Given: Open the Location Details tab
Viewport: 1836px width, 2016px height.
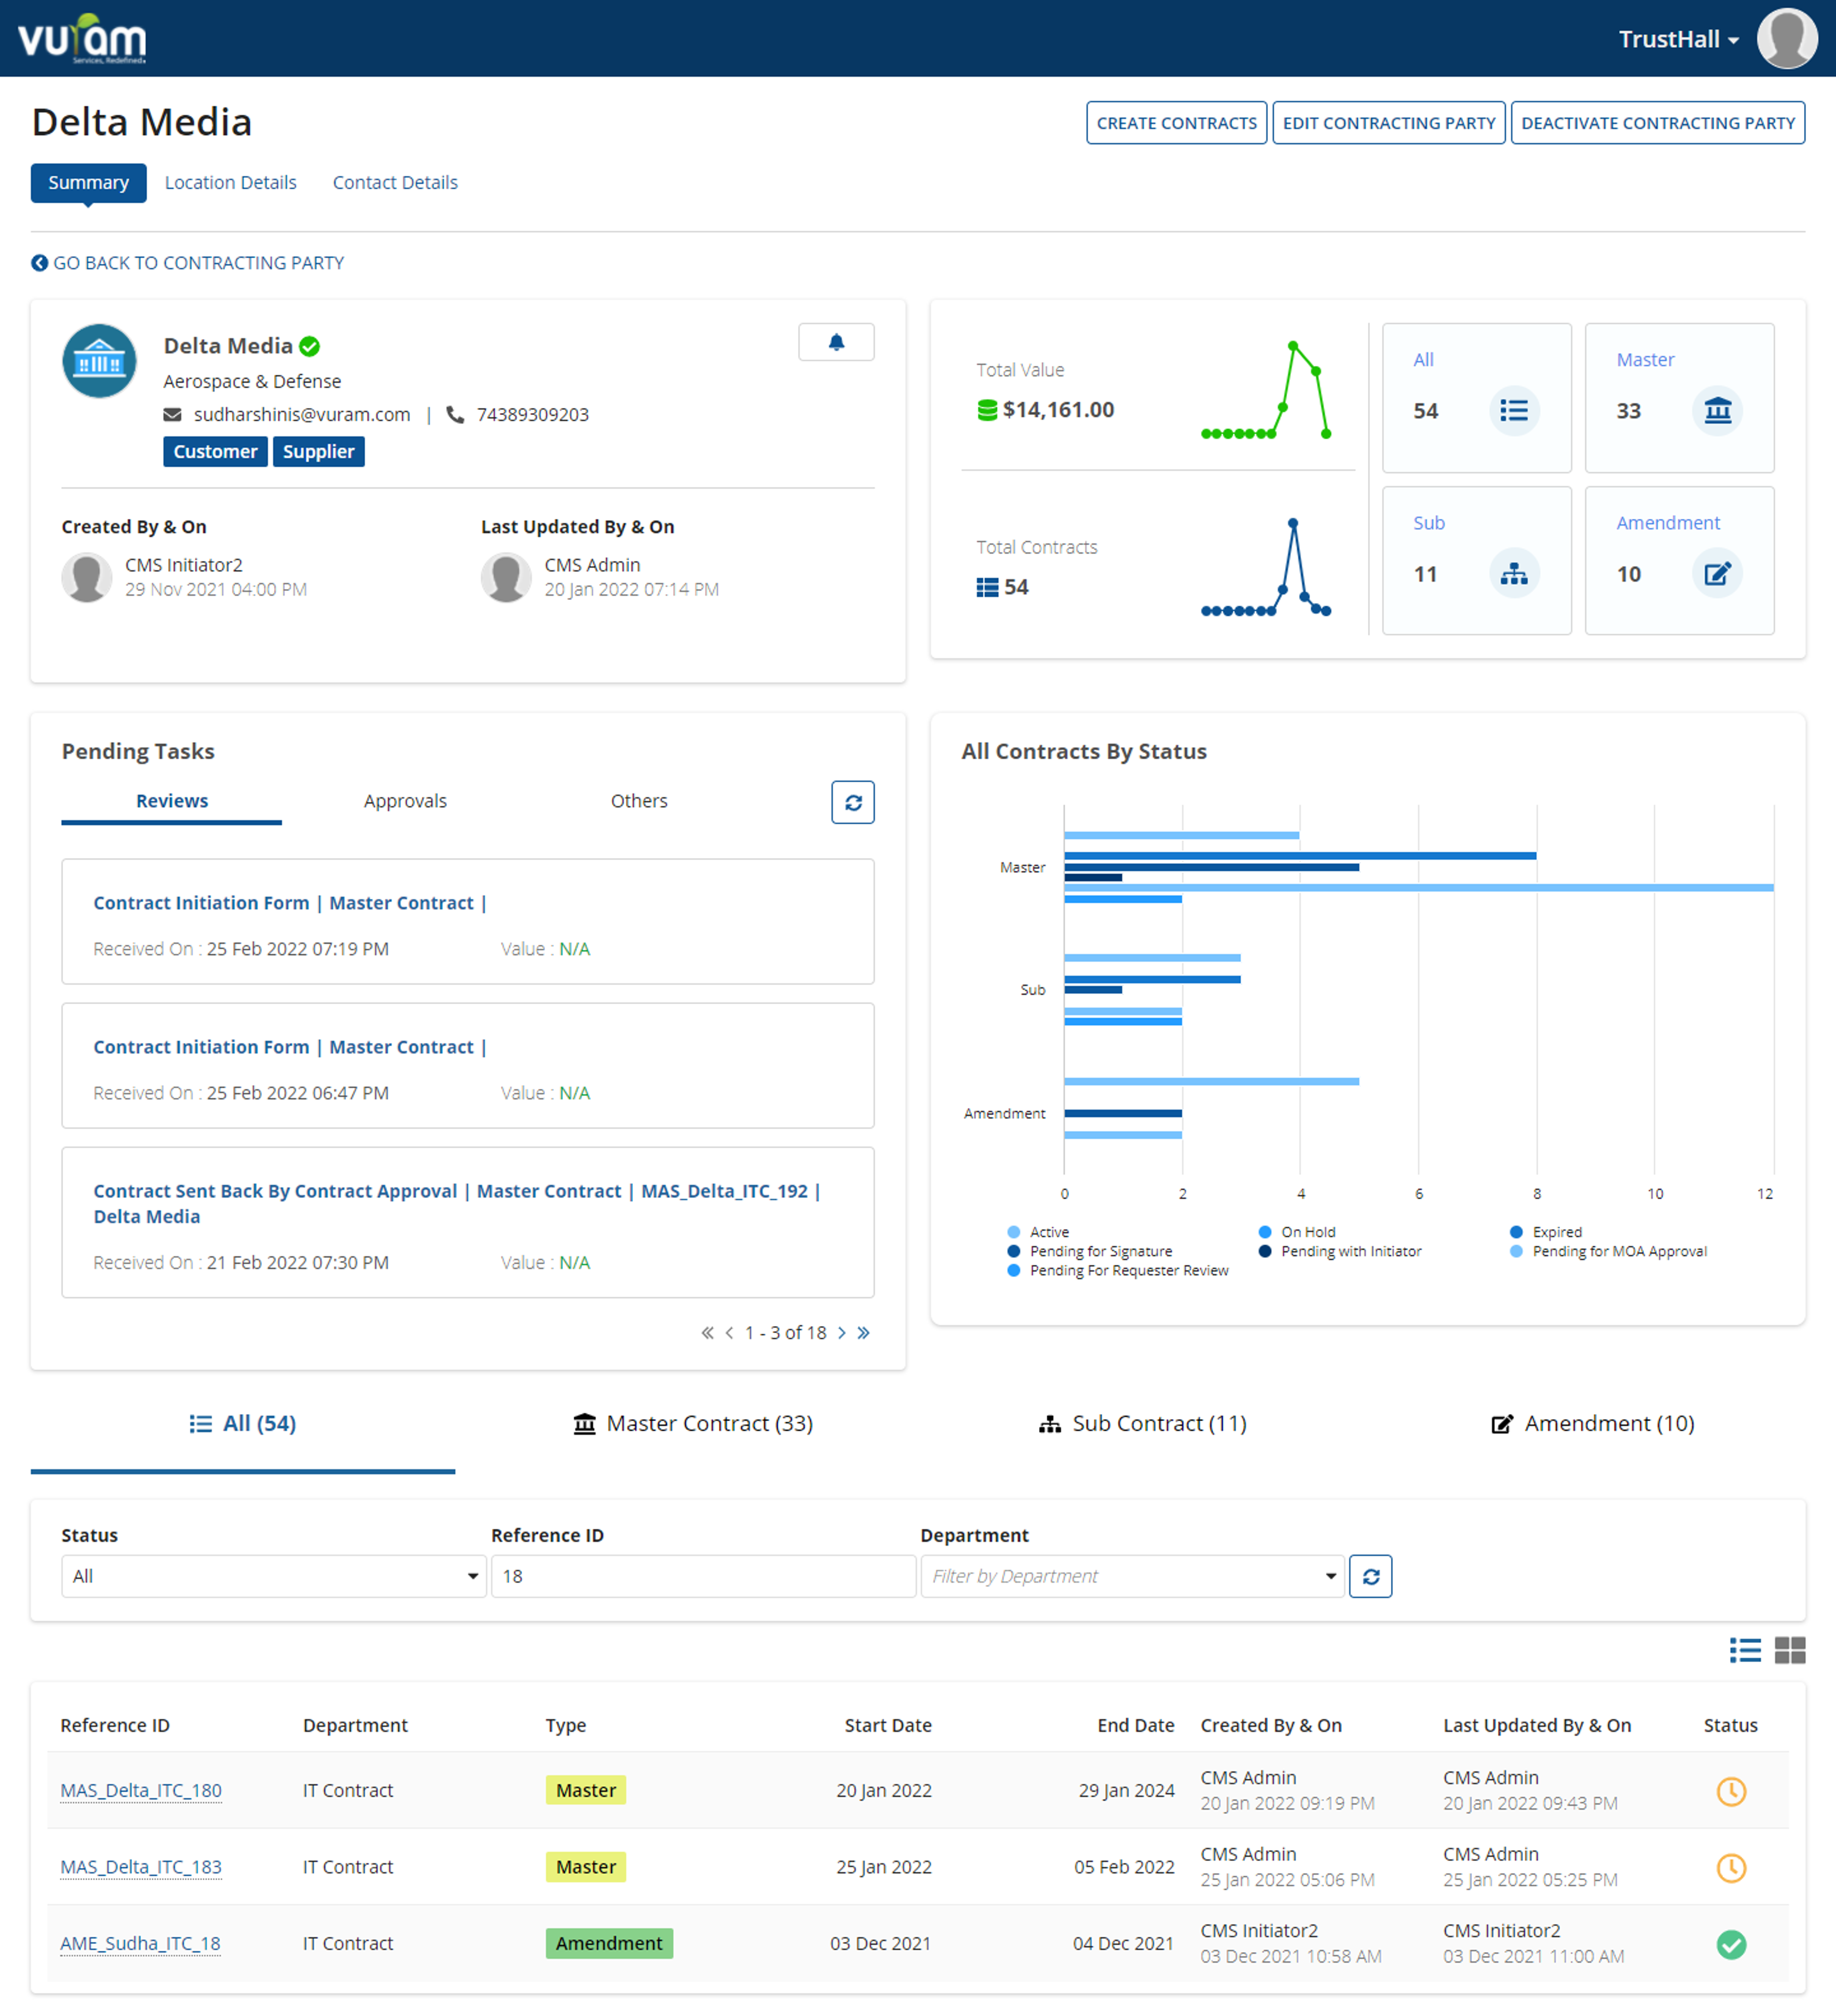Looking at the screenshot, I should [x=231, y=182].
